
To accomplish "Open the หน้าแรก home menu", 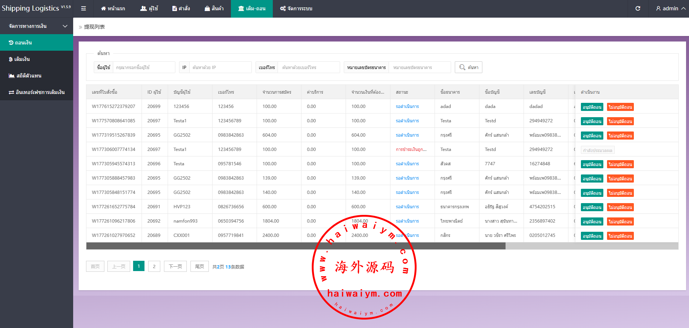I will [113, 8].
